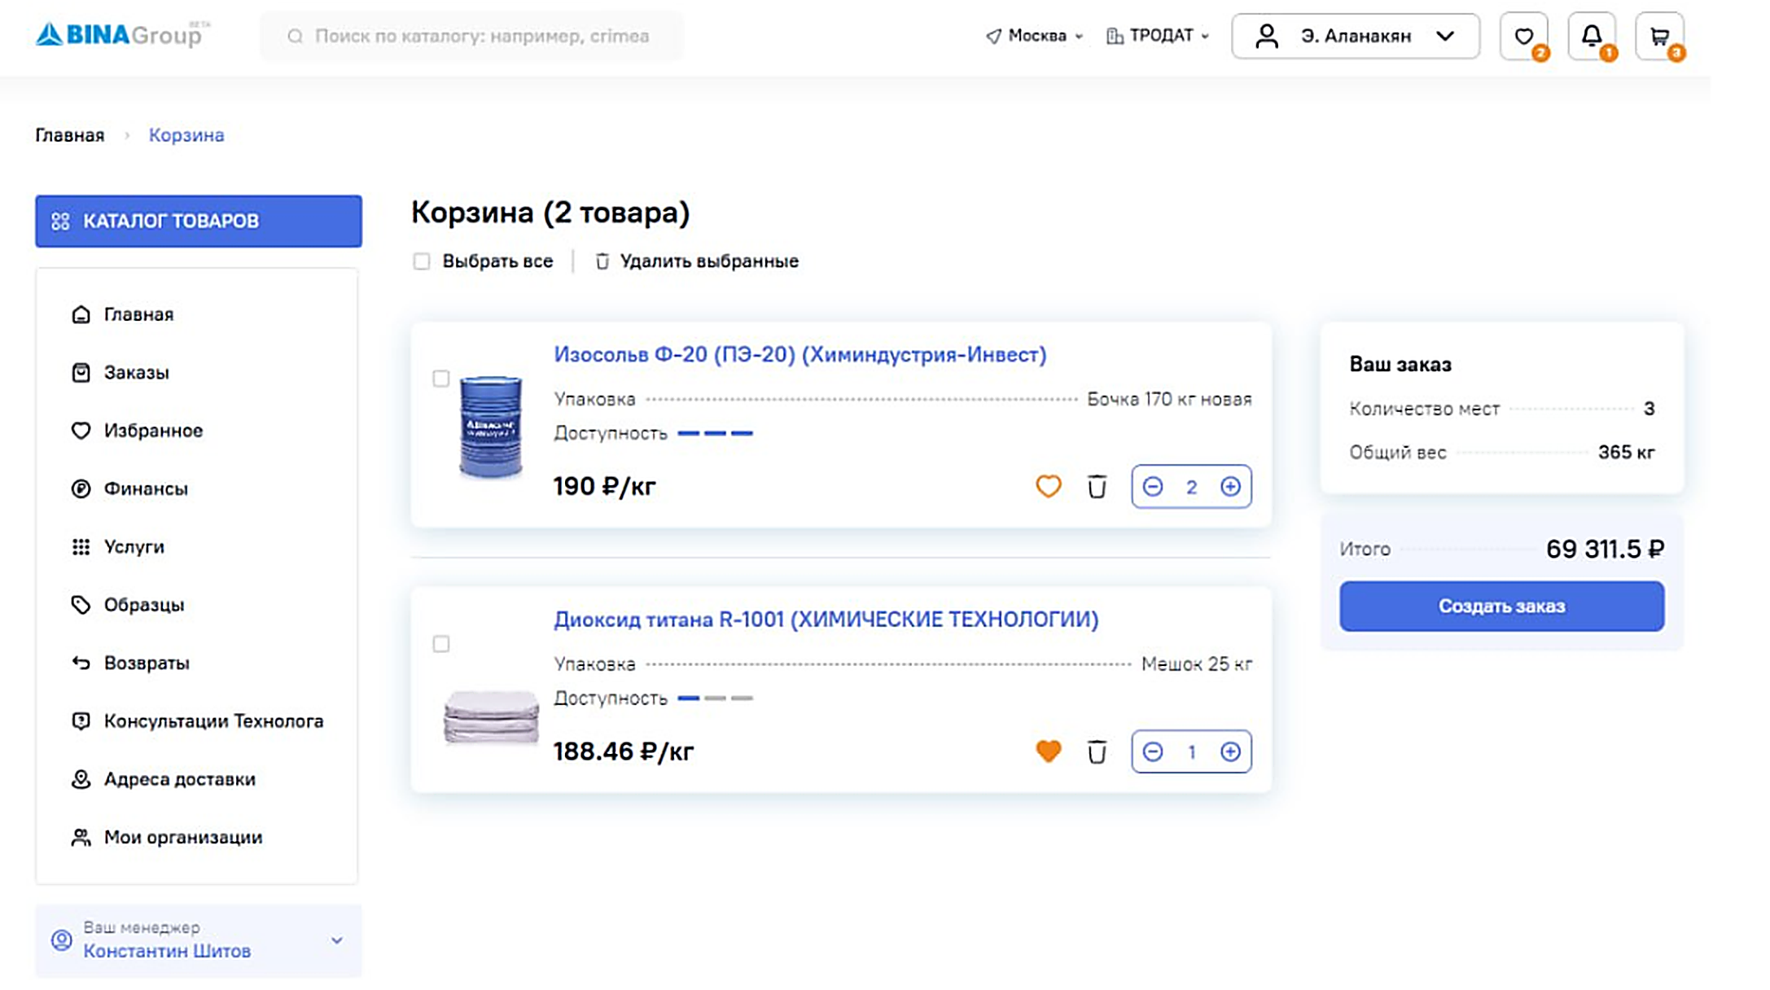Screen dimensions: 1770x990
Task: Check the Выбрать все checkbox
Action: (x=421, y=261)
